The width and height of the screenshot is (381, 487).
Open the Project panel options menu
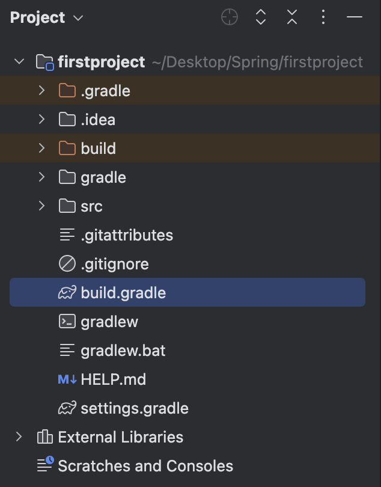pos(323,17)
